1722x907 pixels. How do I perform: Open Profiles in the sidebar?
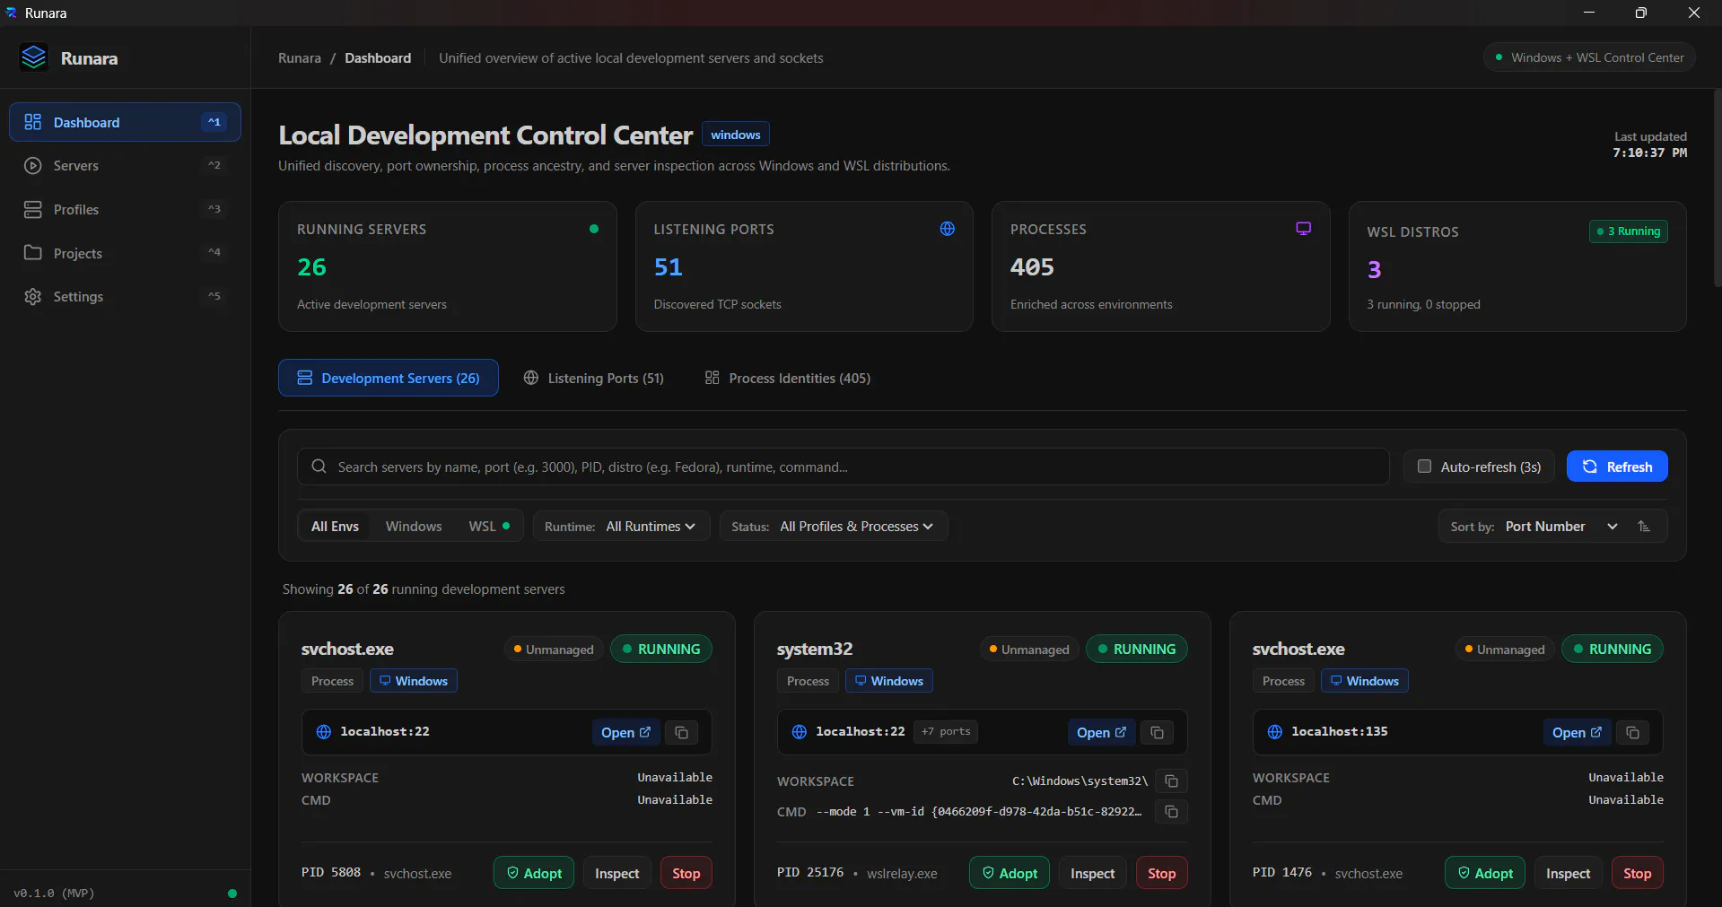(x=125, y=209)
